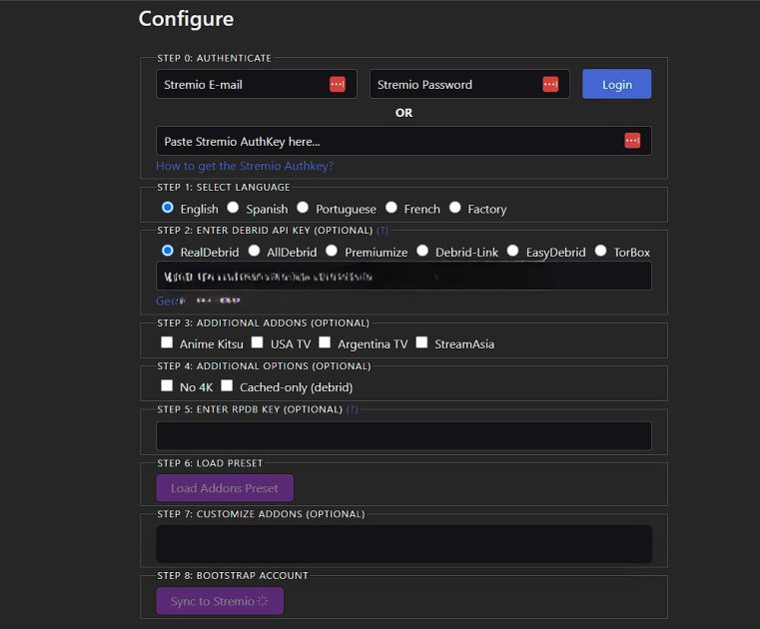Click the STEP 6: LOAD PRESET label

pyautogui.click(x=210, y=463)
